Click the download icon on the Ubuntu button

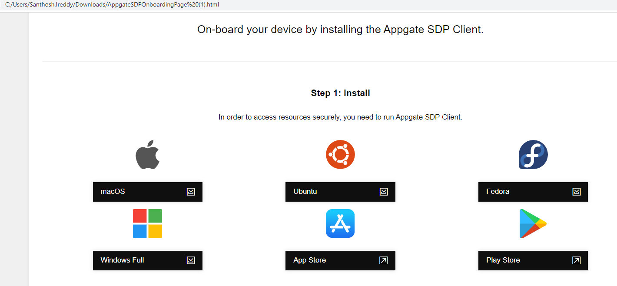point(384,191)
